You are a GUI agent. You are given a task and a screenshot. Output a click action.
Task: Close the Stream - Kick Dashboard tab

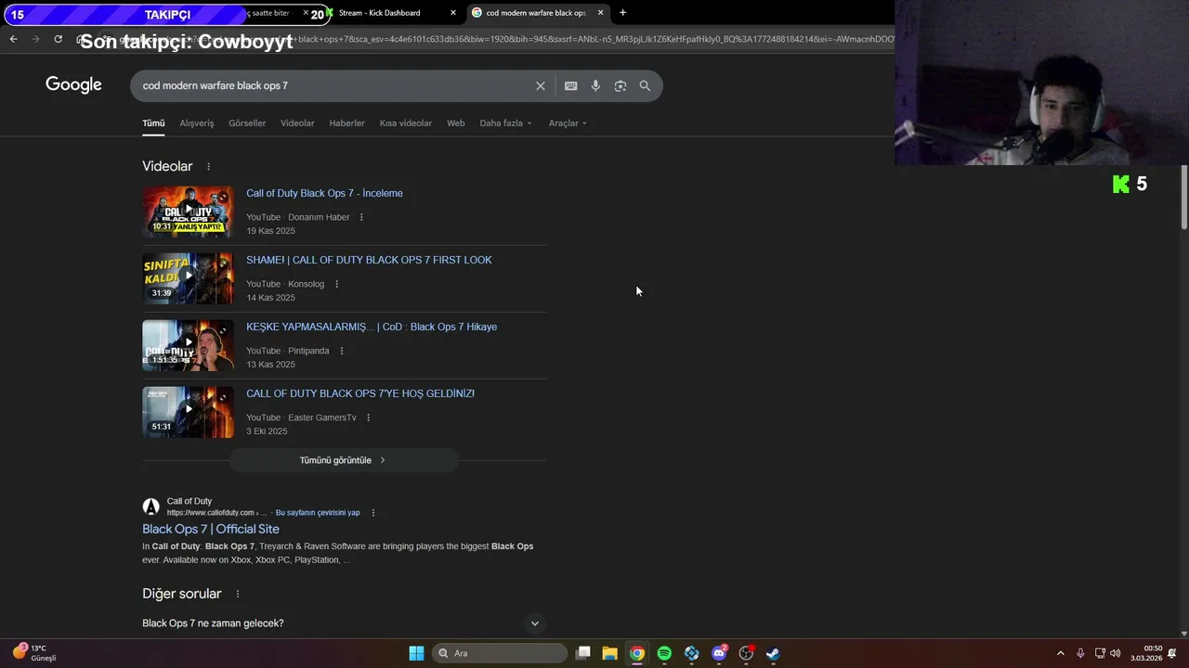pyautogui.click(x=453, y=13)
